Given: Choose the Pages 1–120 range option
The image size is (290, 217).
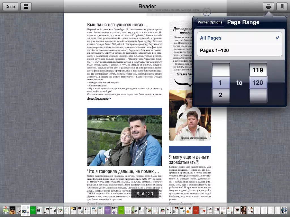Looking at the screenshot, I should pyautogui.click(x=240, y=50).
